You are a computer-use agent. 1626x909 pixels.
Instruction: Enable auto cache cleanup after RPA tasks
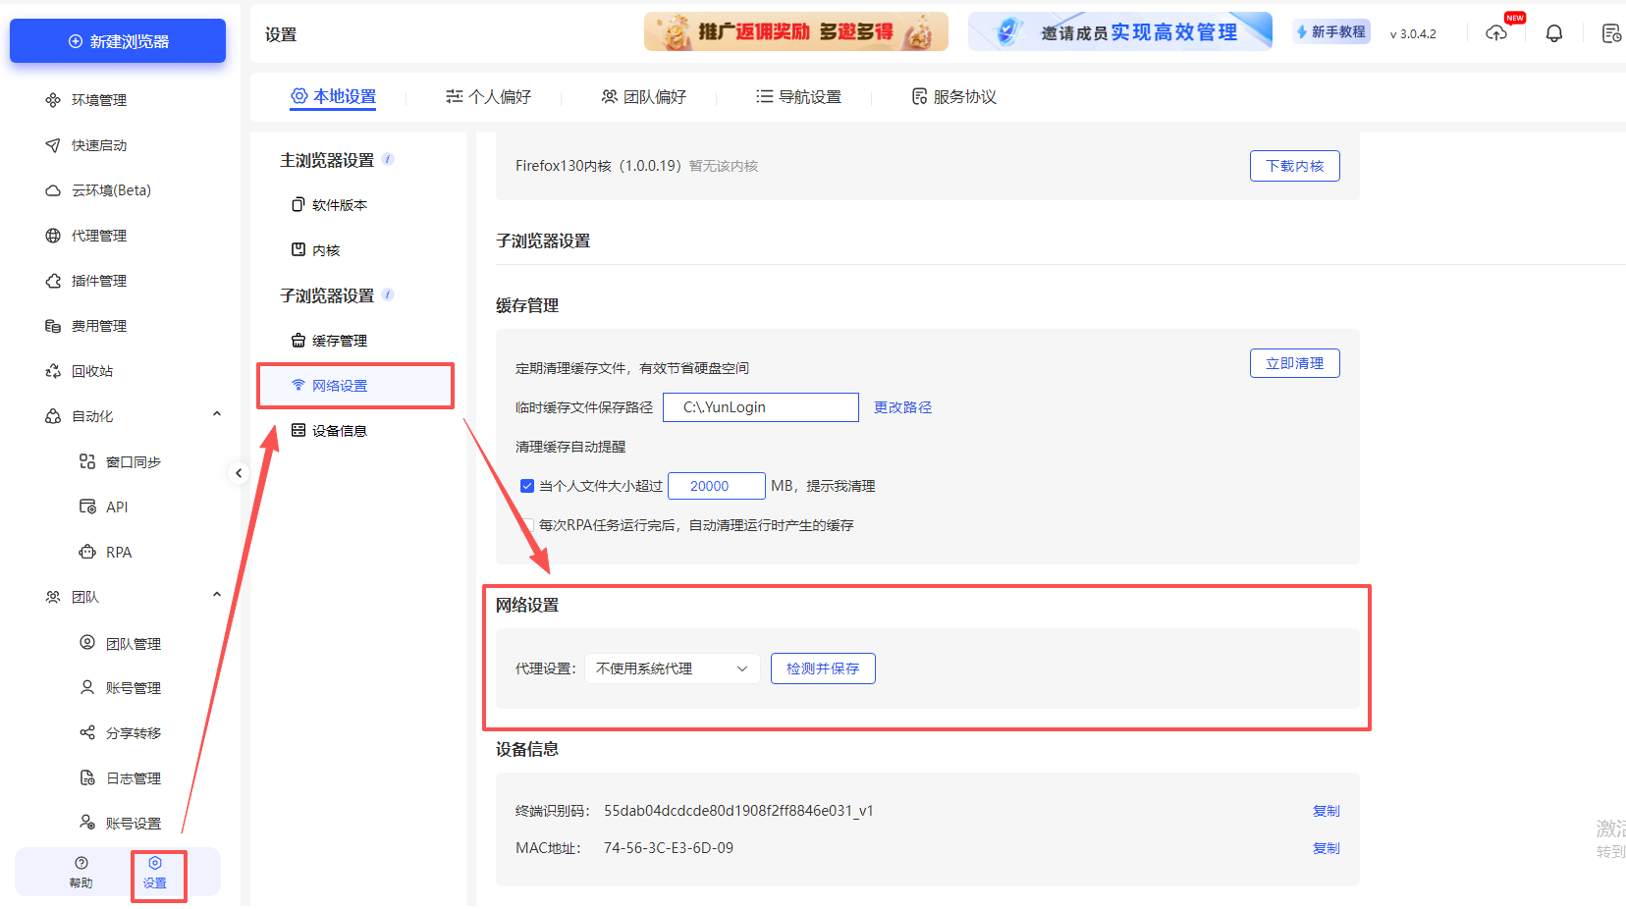pos(527,525)
